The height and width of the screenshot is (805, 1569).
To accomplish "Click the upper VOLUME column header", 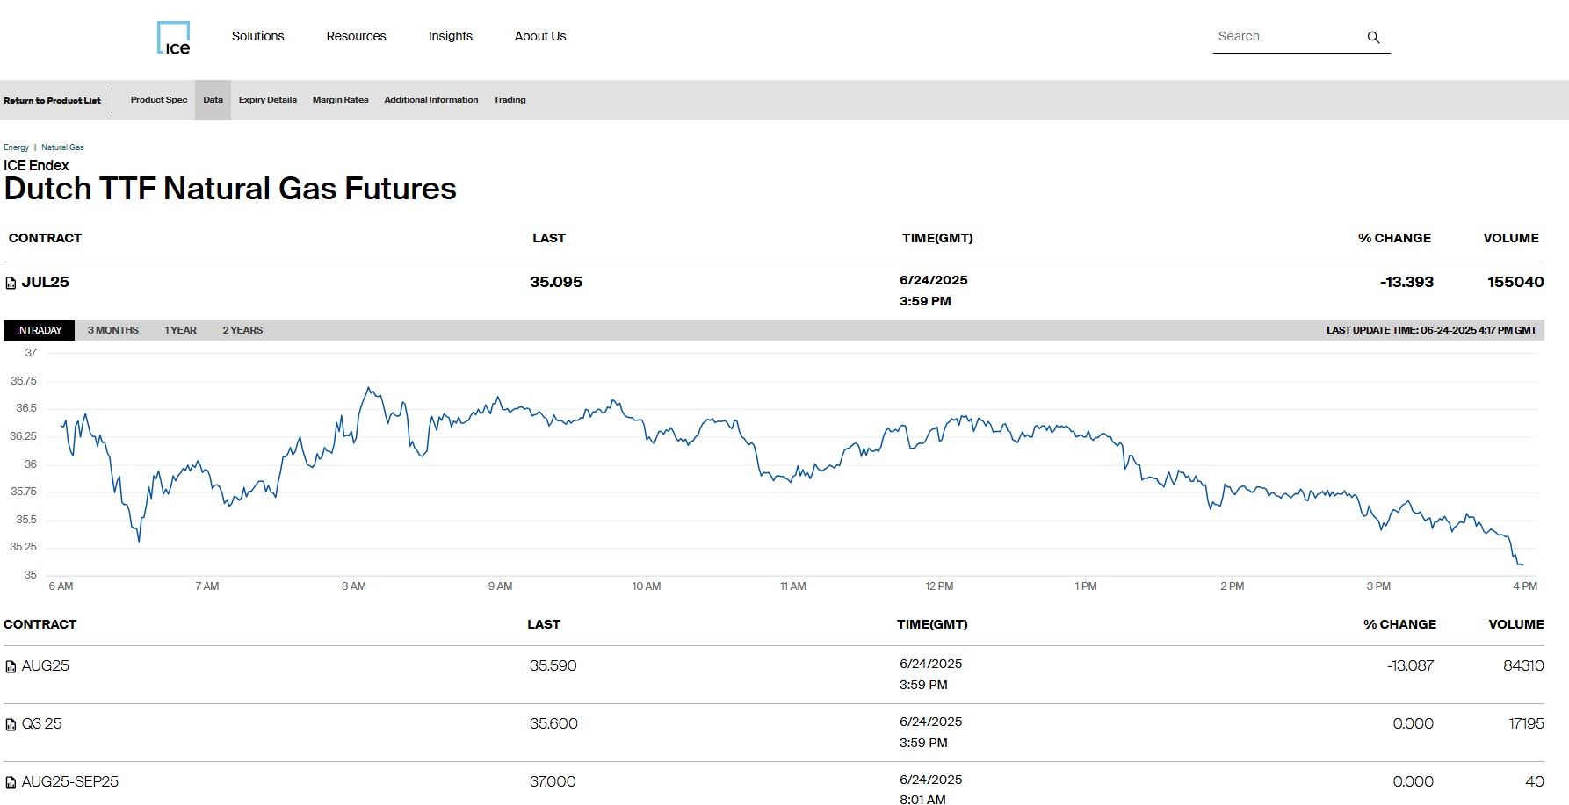I will point(1511,238).
